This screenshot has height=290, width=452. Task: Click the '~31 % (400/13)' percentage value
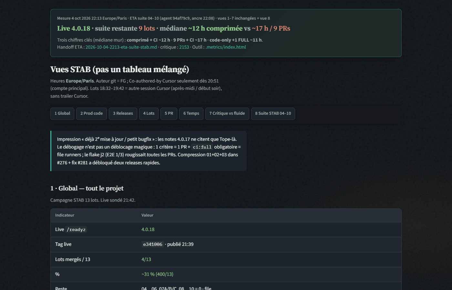157,274
